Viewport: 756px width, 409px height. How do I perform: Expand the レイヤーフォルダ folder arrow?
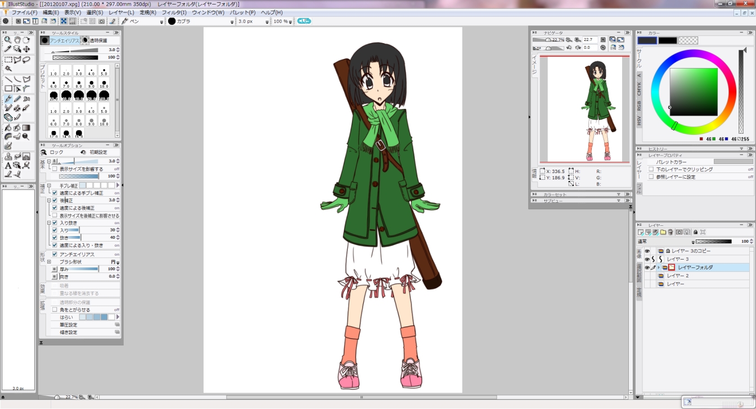point(659,267)
